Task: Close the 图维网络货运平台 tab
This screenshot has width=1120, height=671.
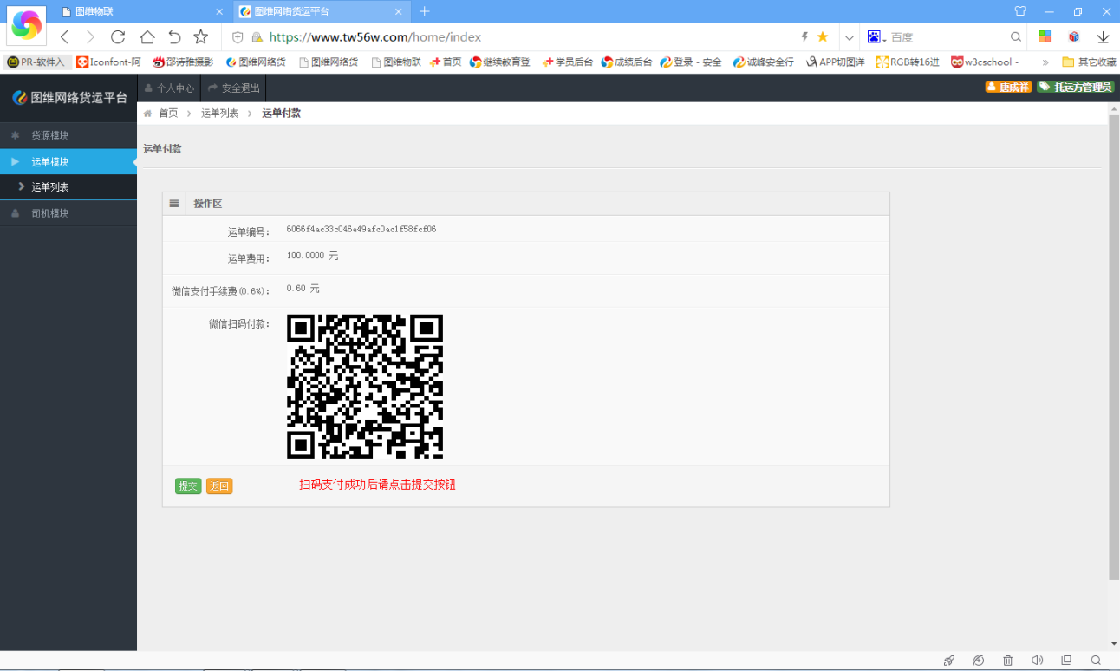Action: 398,11
